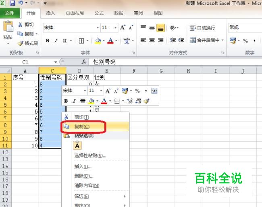The width and height of the screenshot is (262, 207).
Task: Toggle Wrap Text 自动换行
Action: (202, 27)
